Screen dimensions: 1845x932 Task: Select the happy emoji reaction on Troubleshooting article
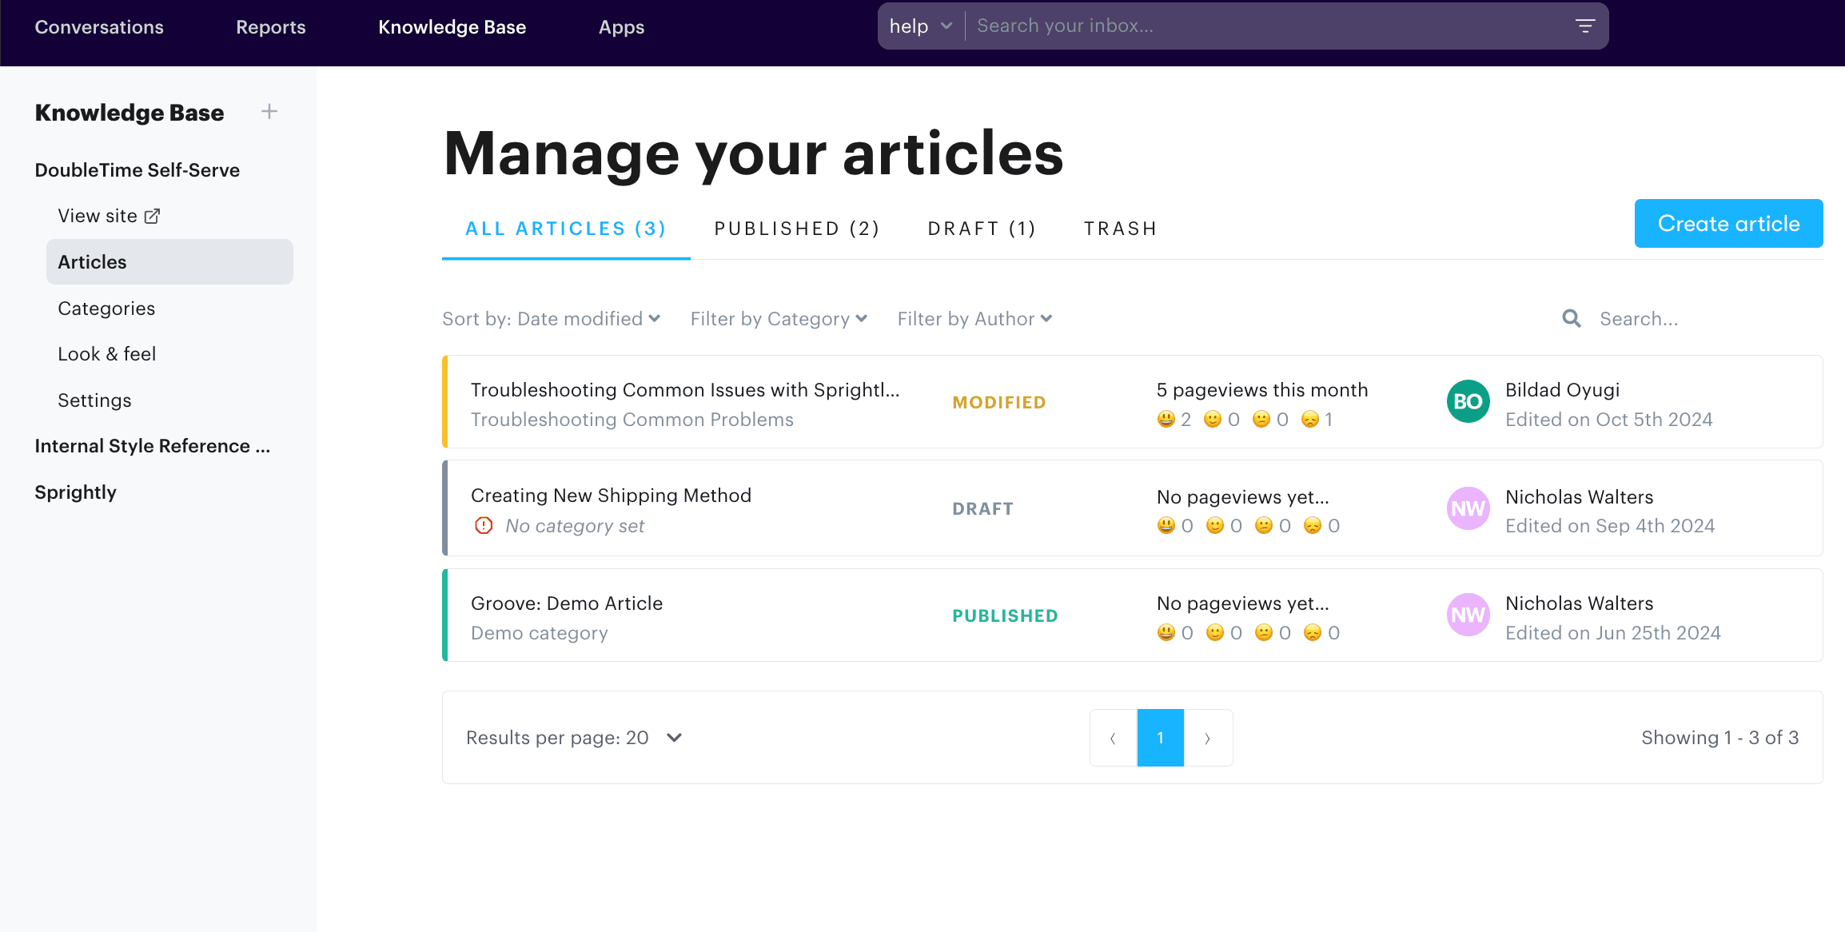1165,419
